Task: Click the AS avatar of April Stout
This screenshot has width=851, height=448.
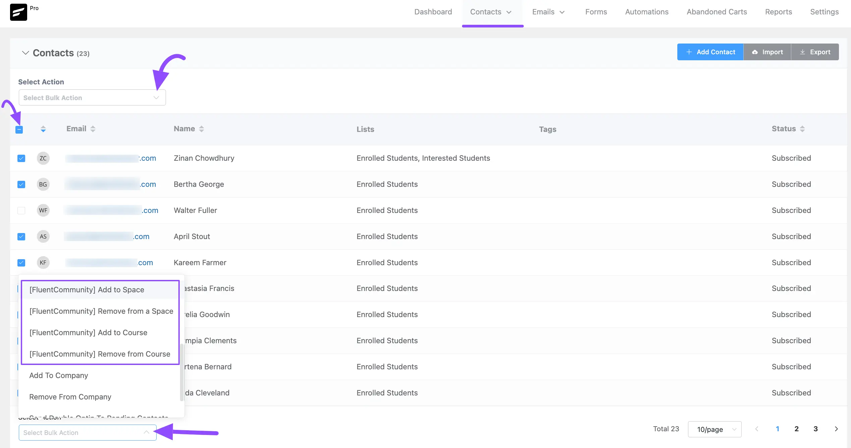Action: tap(43, 236)
